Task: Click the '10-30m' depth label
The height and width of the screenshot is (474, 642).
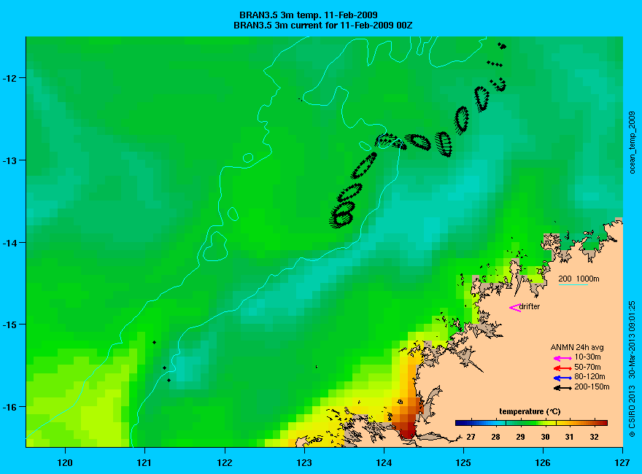Action: (x=587, y=357)
